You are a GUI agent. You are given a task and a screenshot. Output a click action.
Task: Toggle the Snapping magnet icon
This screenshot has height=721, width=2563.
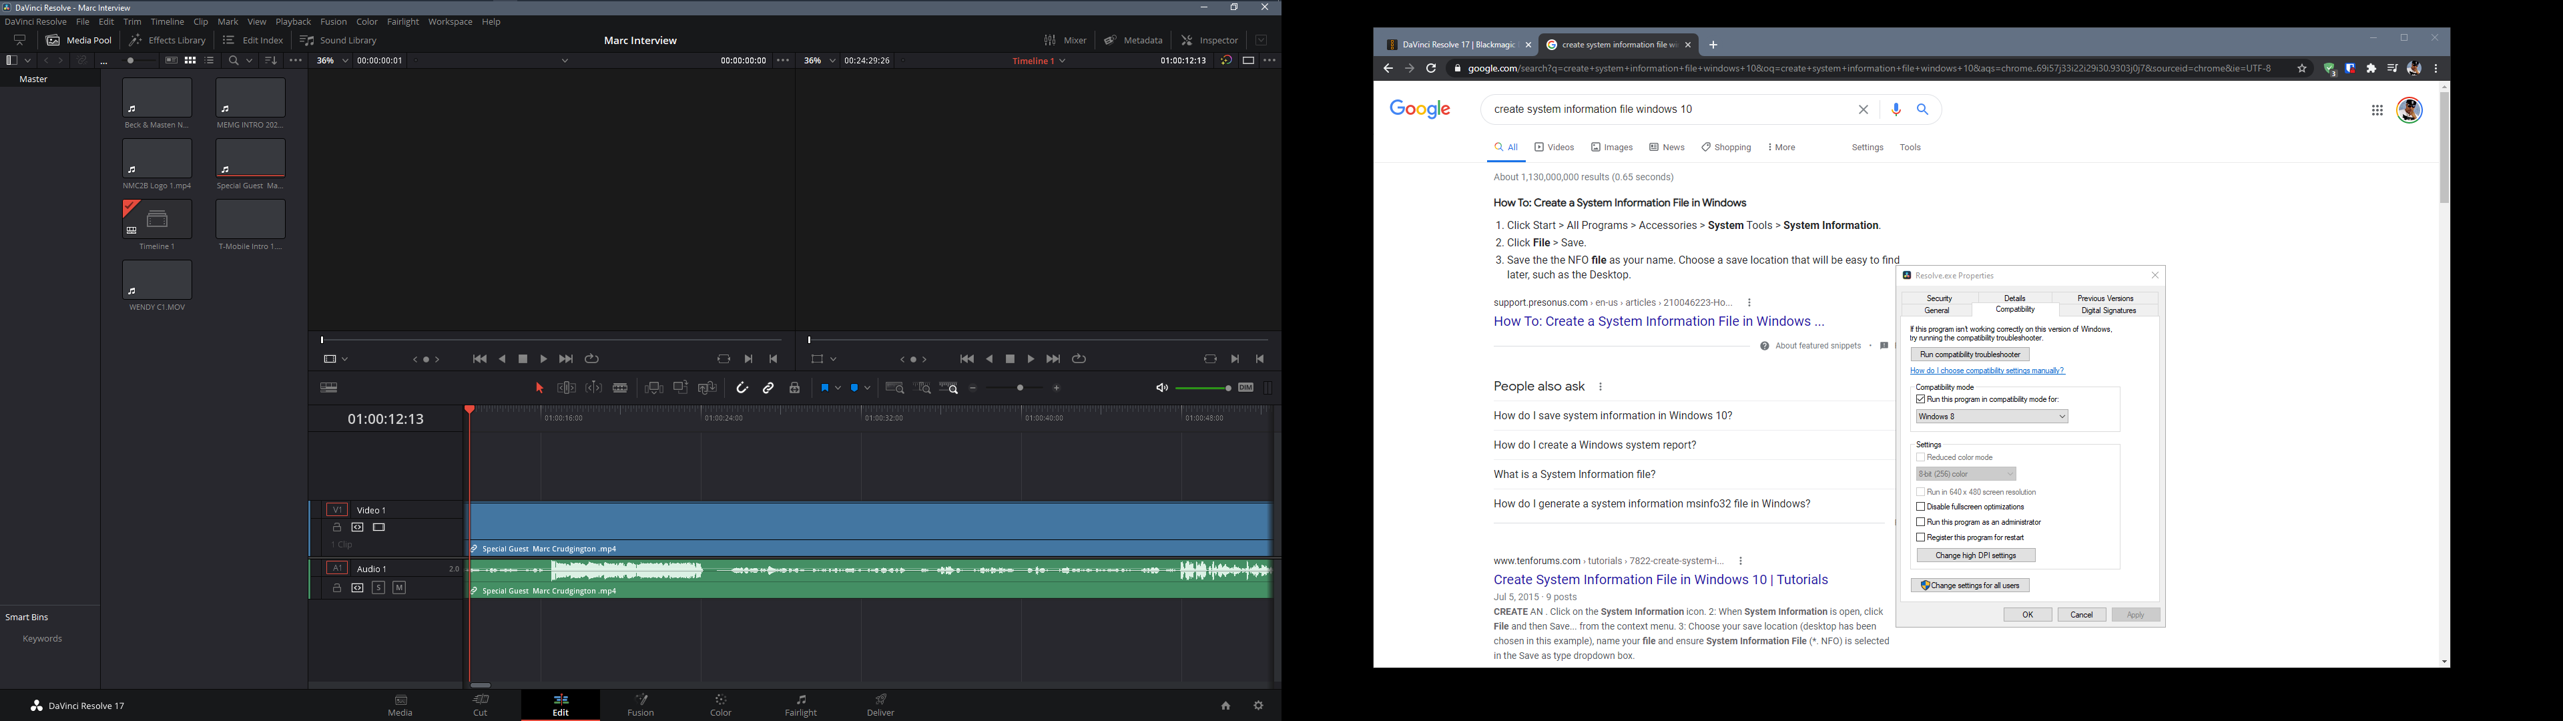tap(742, 389)
